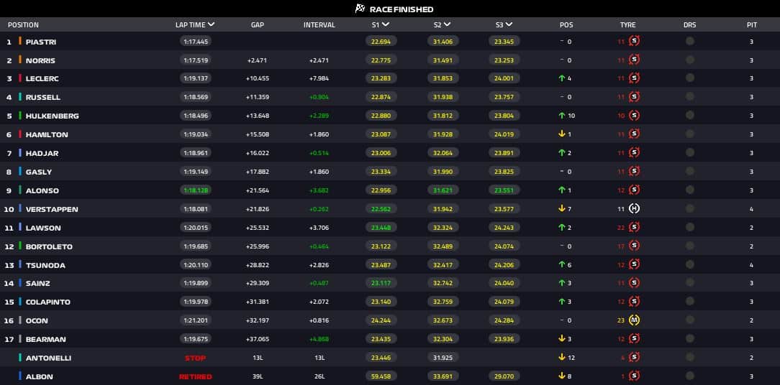
Task: Click Norris's soft tyre icon
Action: 634,60
